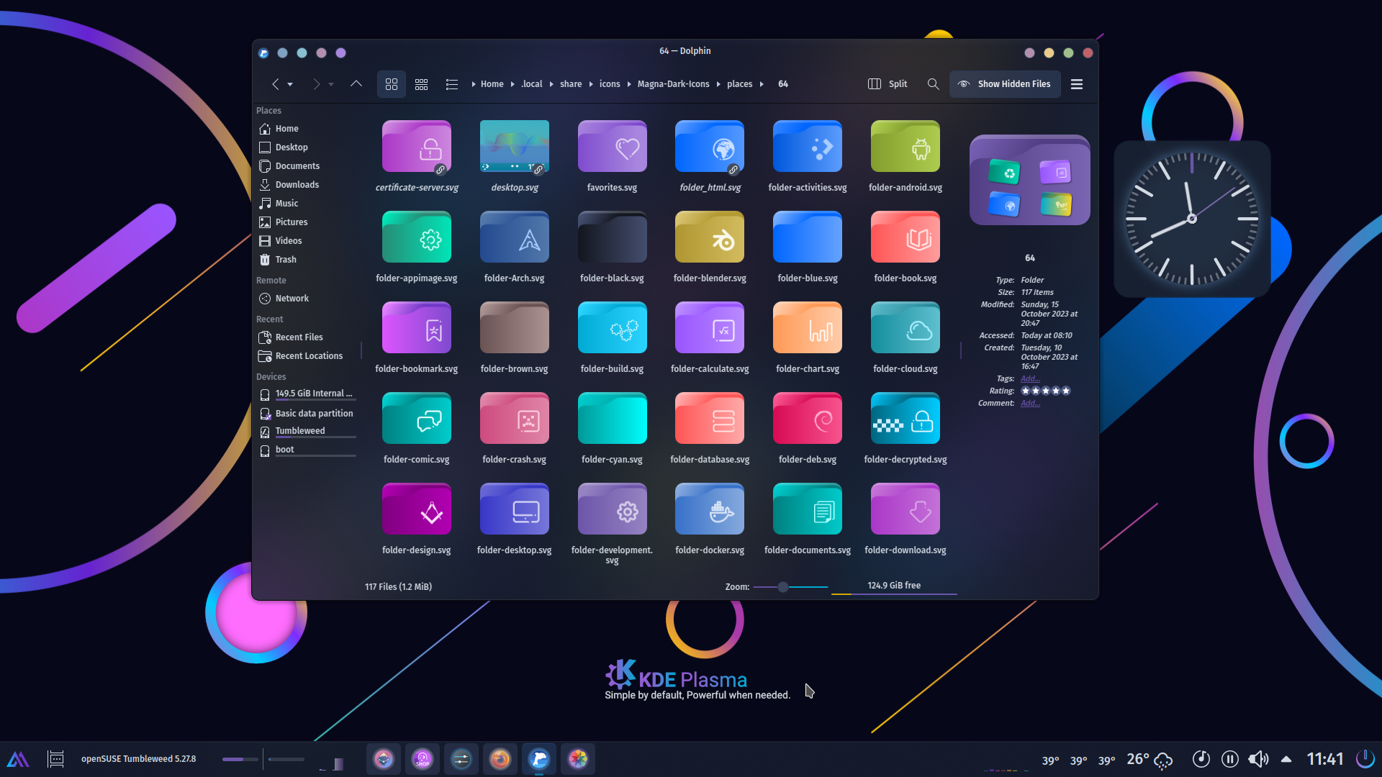The image size is (1382, 777).
Task: Toggle Split view
Action: (888, 84)
